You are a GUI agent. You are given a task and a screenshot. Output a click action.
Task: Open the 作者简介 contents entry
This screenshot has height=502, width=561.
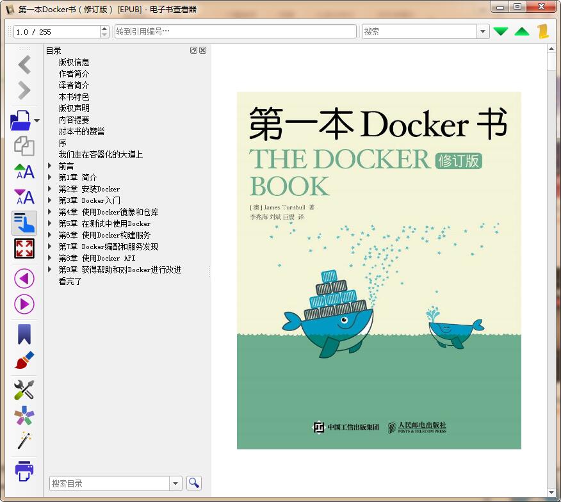pos(74,74)
